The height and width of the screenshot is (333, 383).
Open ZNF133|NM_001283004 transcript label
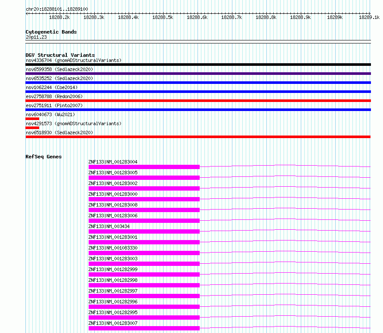[x=113, y=162]
